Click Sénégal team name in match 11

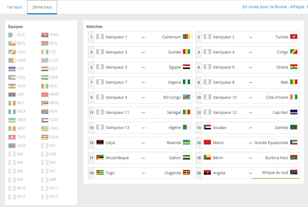[x=174, y=112]
